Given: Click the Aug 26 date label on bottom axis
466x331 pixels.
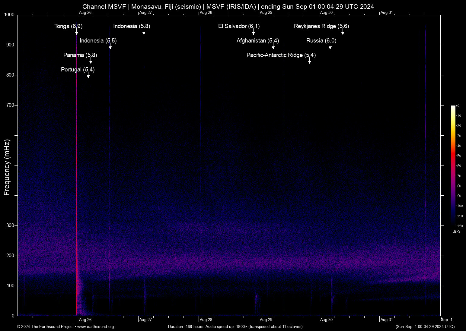Looking at the screenshot, I should [85, 320].
